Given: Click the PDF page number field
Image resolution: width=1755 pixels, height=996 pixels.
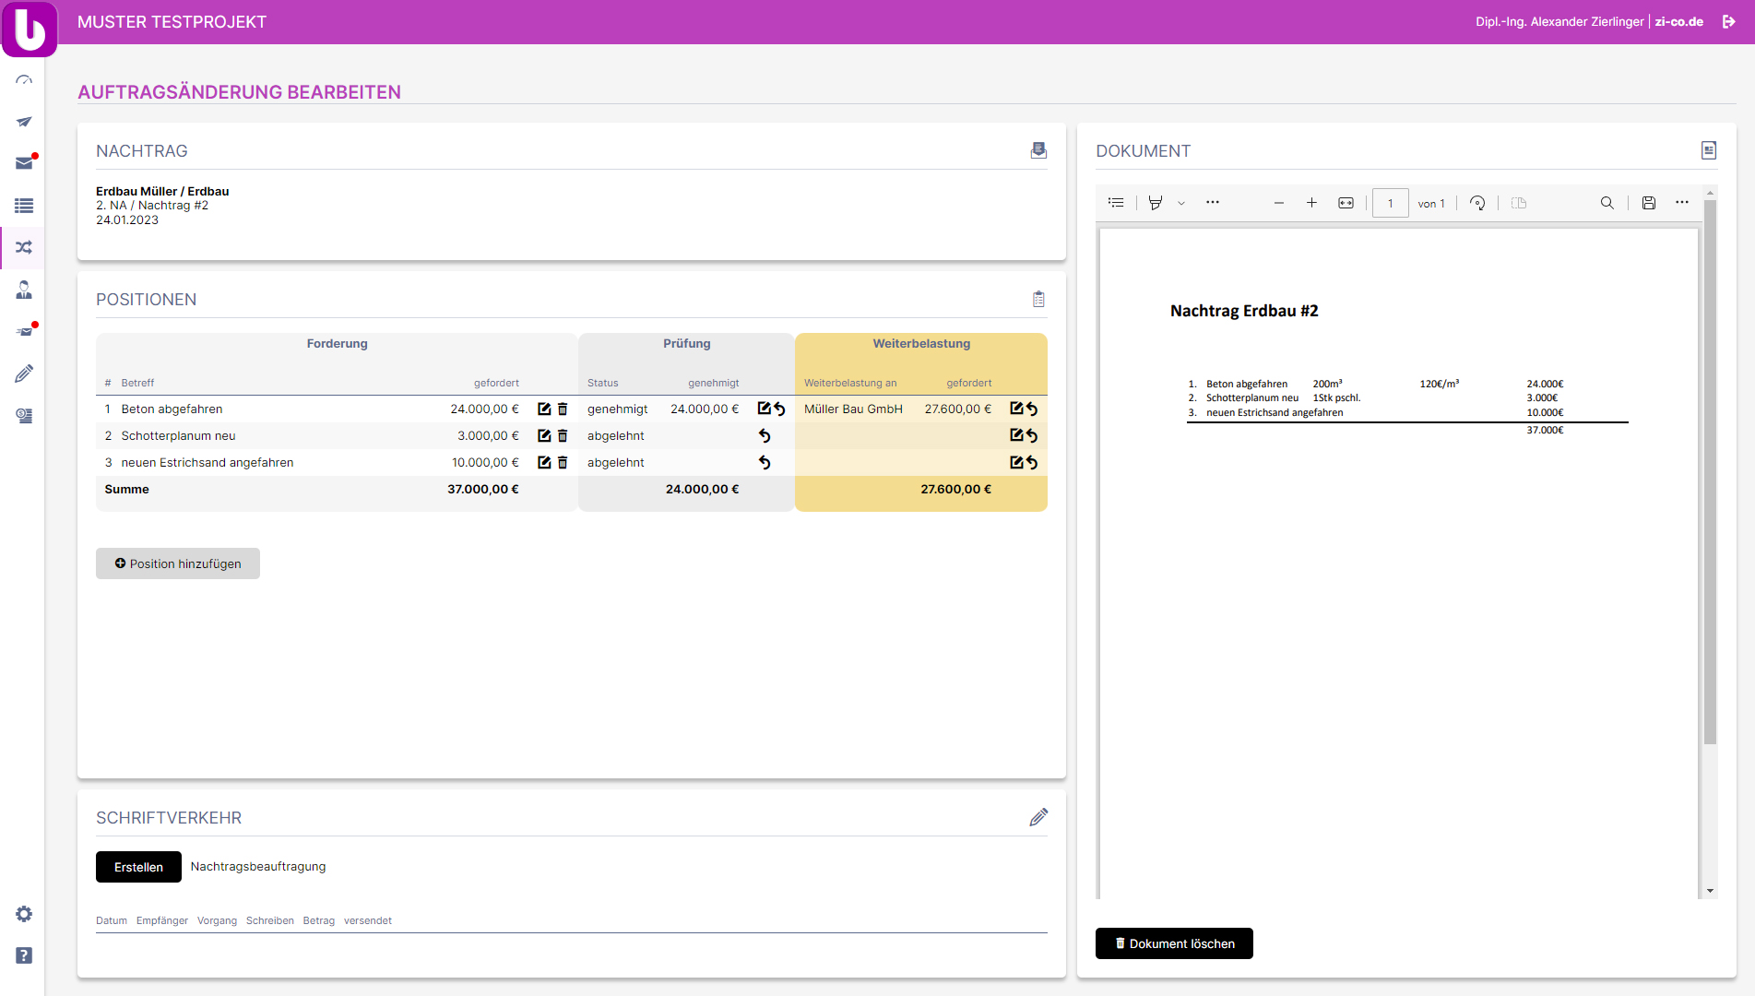Looking at the screenshot, I should [x=1391, y=203].
